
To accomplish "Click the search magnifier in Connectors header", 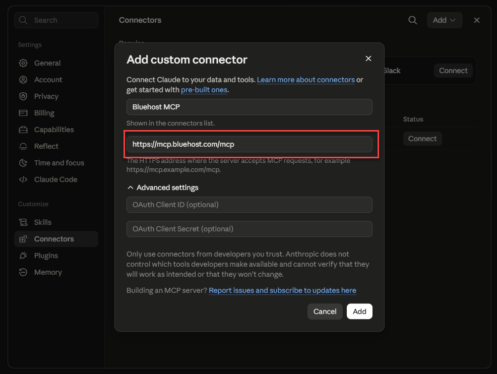I will (x=412, y=20).
